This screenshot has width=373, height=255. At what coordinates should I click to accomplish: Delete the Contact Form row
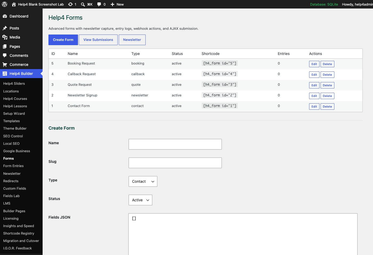click(327, 107)
